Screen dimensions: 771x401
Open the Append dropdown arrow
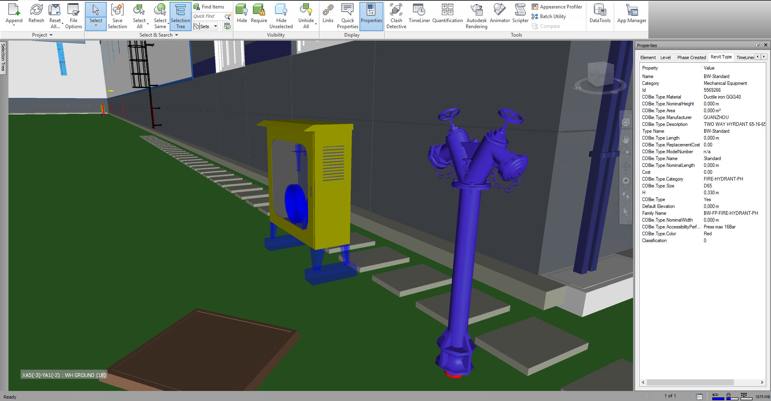[14, 26]
